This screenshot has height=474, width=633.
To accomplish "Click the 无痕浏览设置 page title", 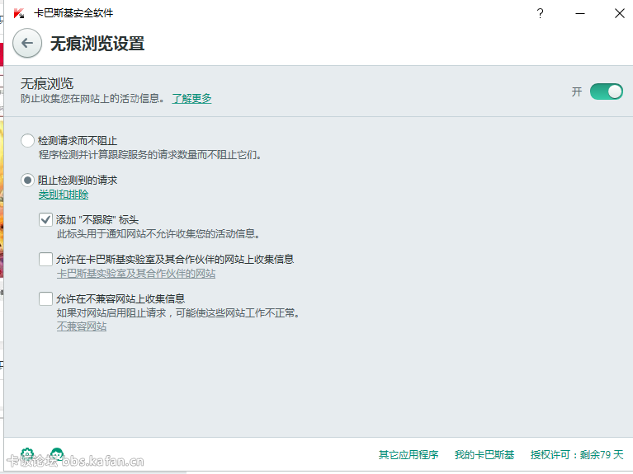I will pyautogui.click(x=97, y=44).
